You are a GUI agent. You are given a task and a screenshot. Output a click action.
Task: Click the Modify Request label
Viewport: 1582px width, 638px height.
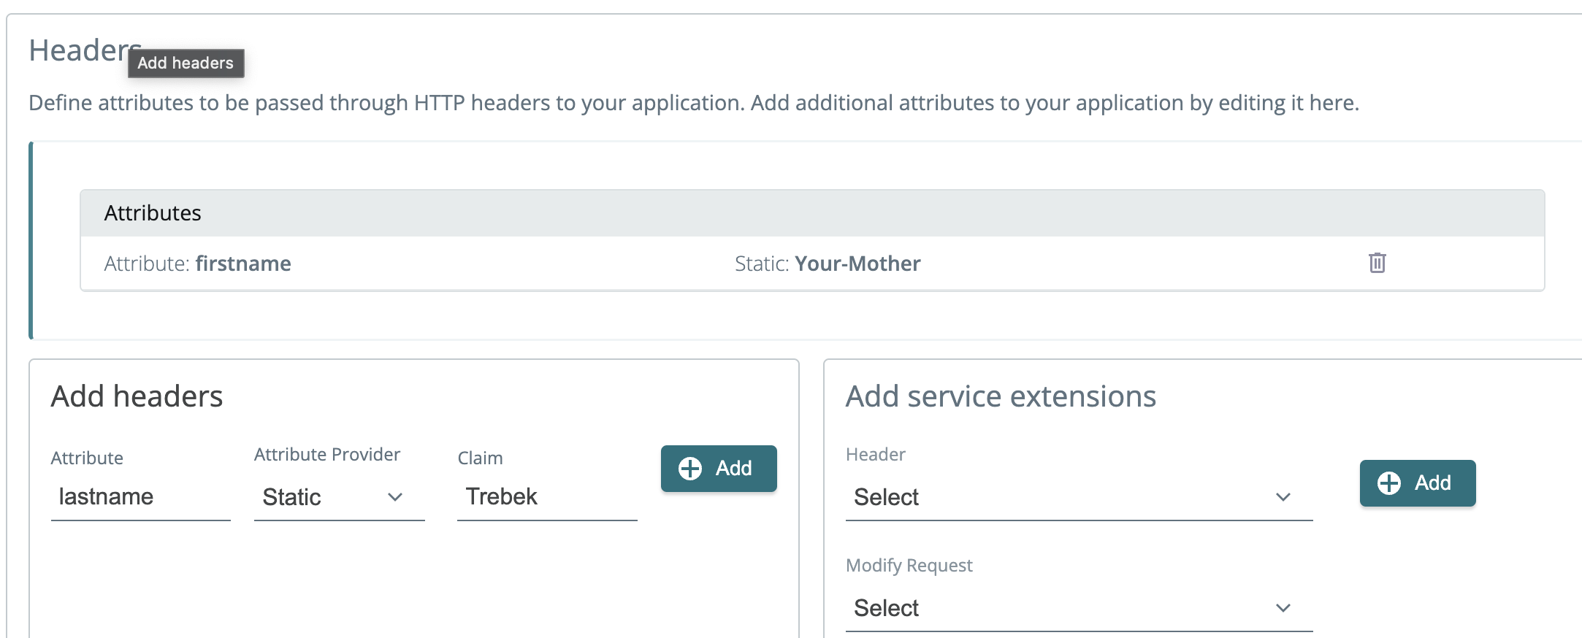point(909,566)
